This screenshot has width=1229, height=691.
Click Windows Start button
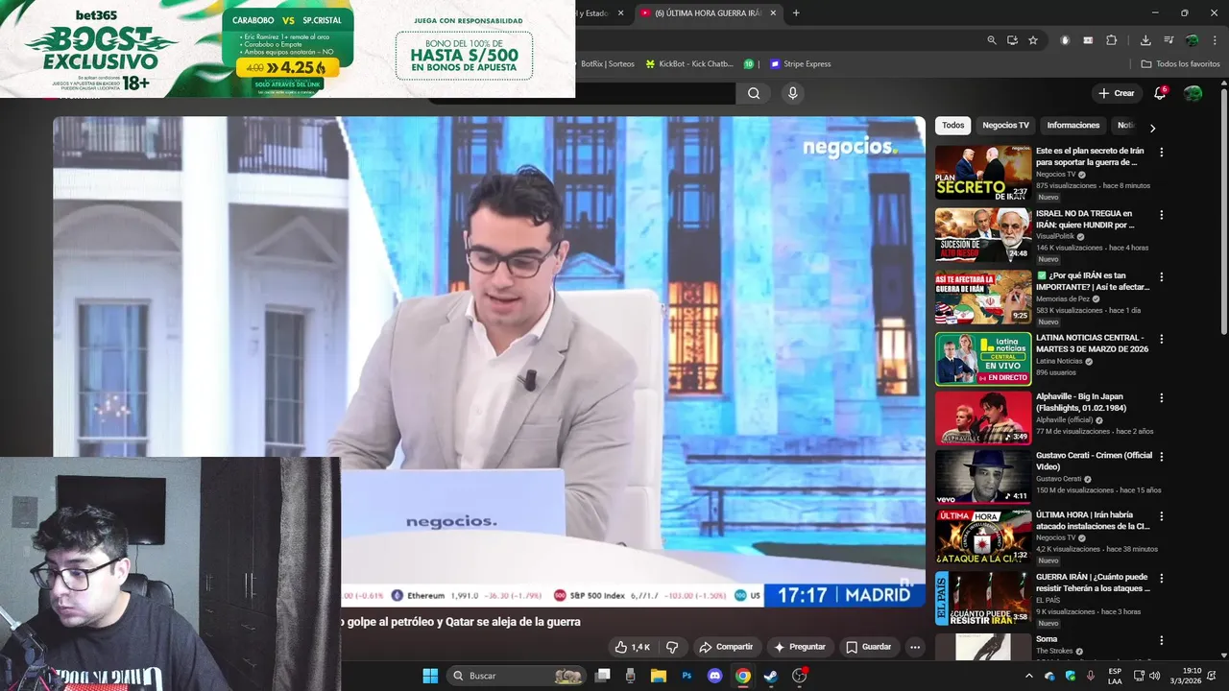pyautogui.click(x=430, y=676)
